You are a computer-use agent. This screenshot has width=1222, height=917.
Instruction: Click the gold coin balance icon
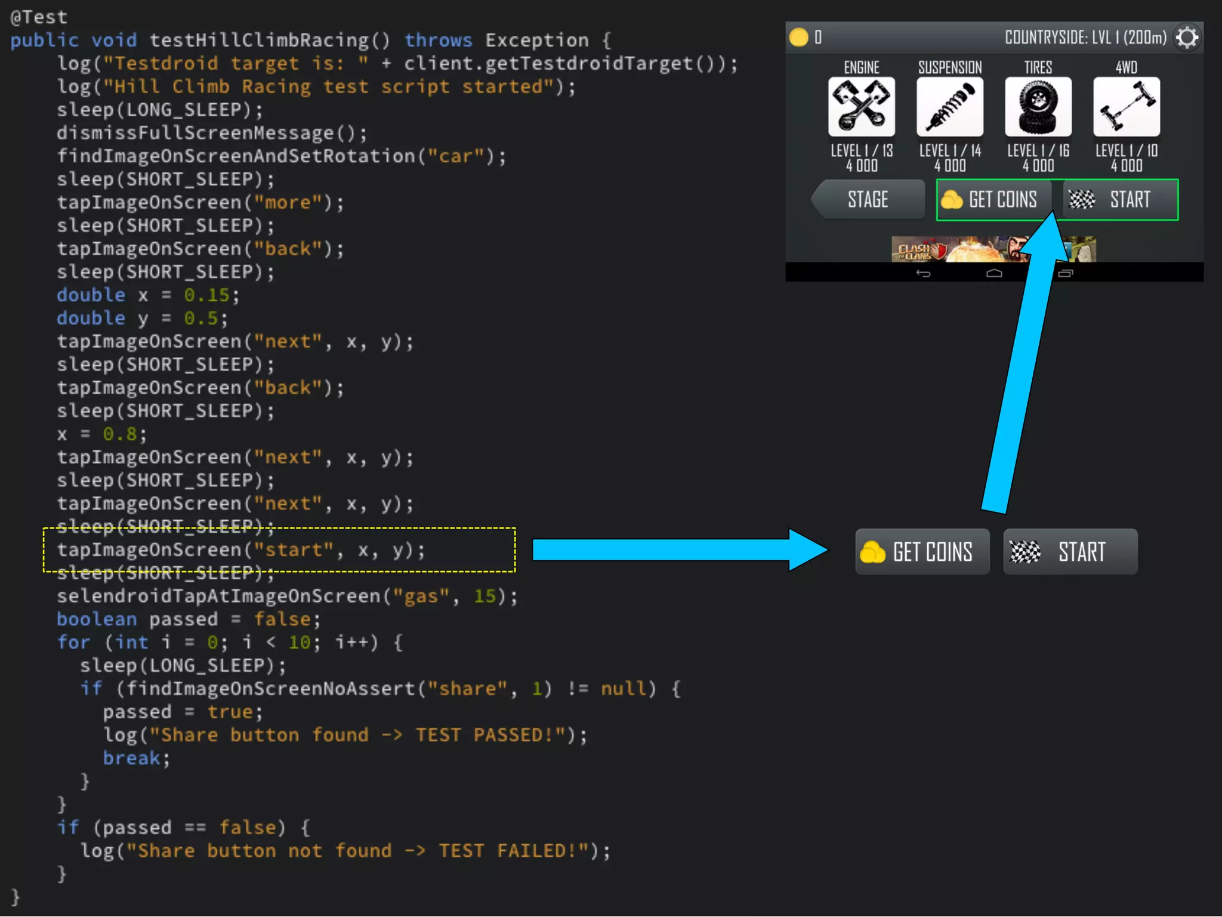[798, 38]
